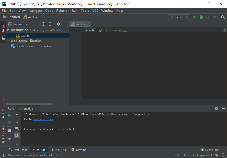The height and width of the screenshot is (158, 227).
Task: Open the Window menu
Action: (x=107, y=11)
